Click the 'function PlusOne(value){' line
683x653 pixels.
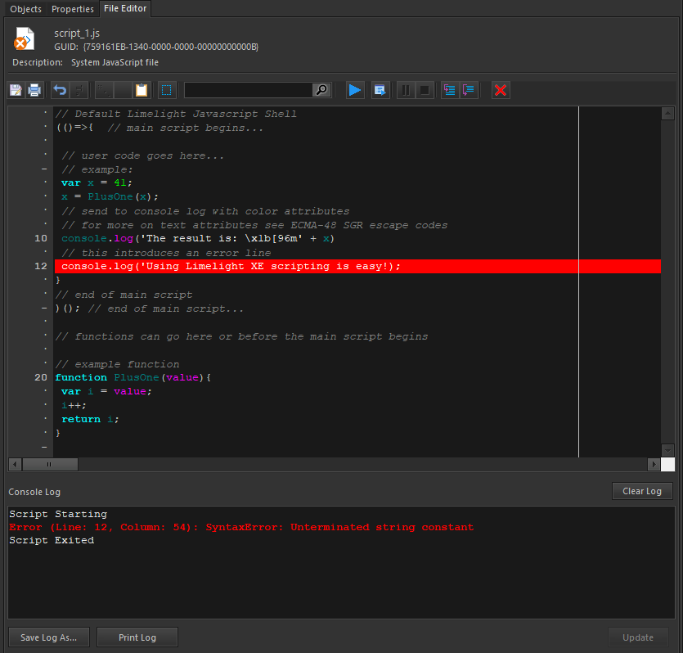(133, 377)
